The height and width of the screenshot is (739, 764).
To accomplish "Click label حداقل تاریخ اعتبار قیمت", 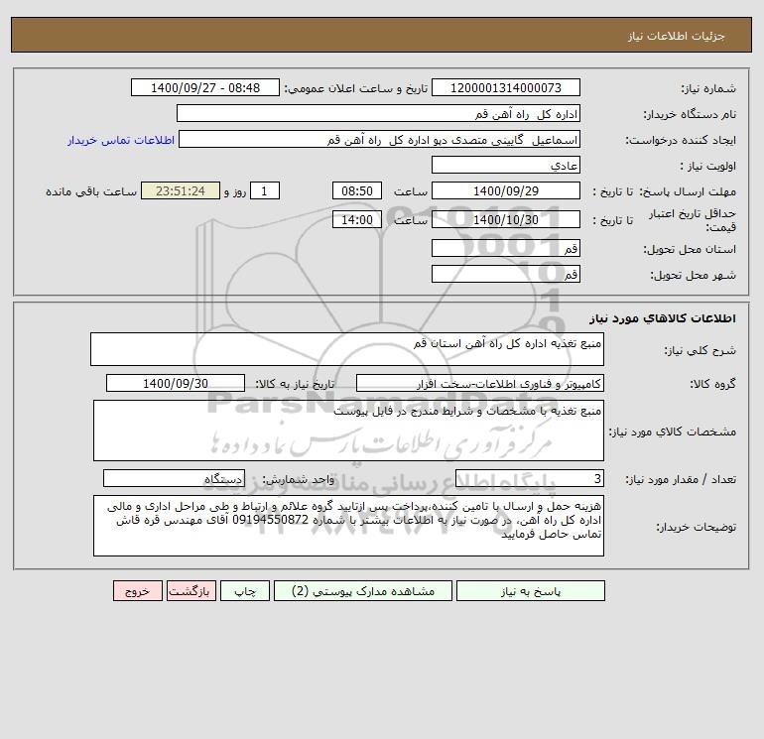I will tap(693, 220).
